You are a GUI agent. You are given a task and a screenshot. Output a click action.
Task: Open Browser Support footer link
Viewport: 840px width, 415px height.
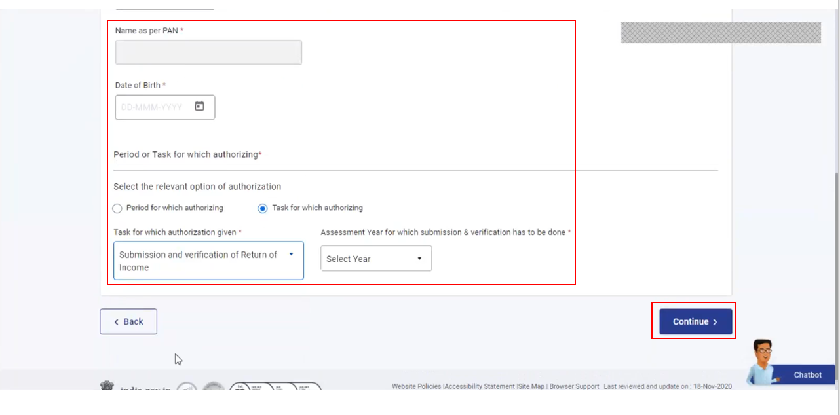[x=574, y=386]
